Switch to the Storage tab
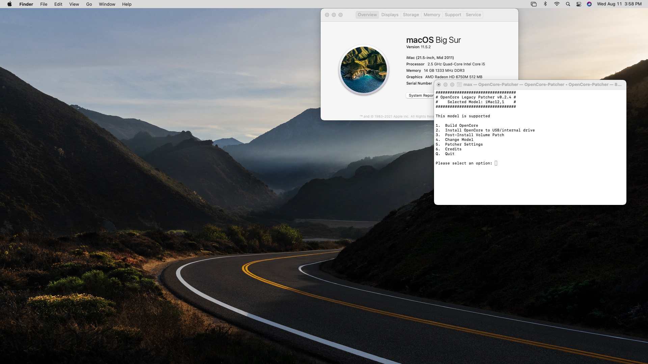Screen dimensions: 648x364 pyautogui.click(x=411, y=15)
